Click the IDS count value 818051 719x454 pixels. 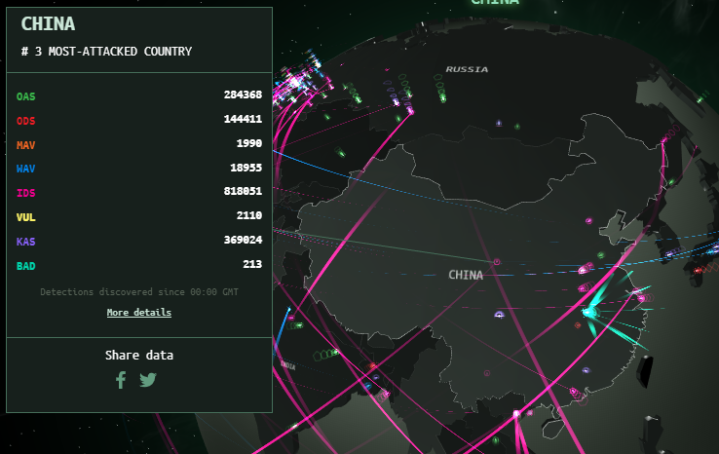[243, 193]
